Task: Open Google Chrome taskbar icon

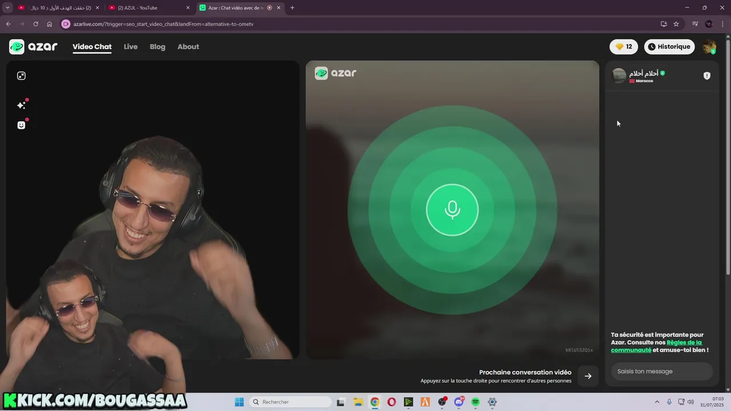Action: tap(375, 402)
